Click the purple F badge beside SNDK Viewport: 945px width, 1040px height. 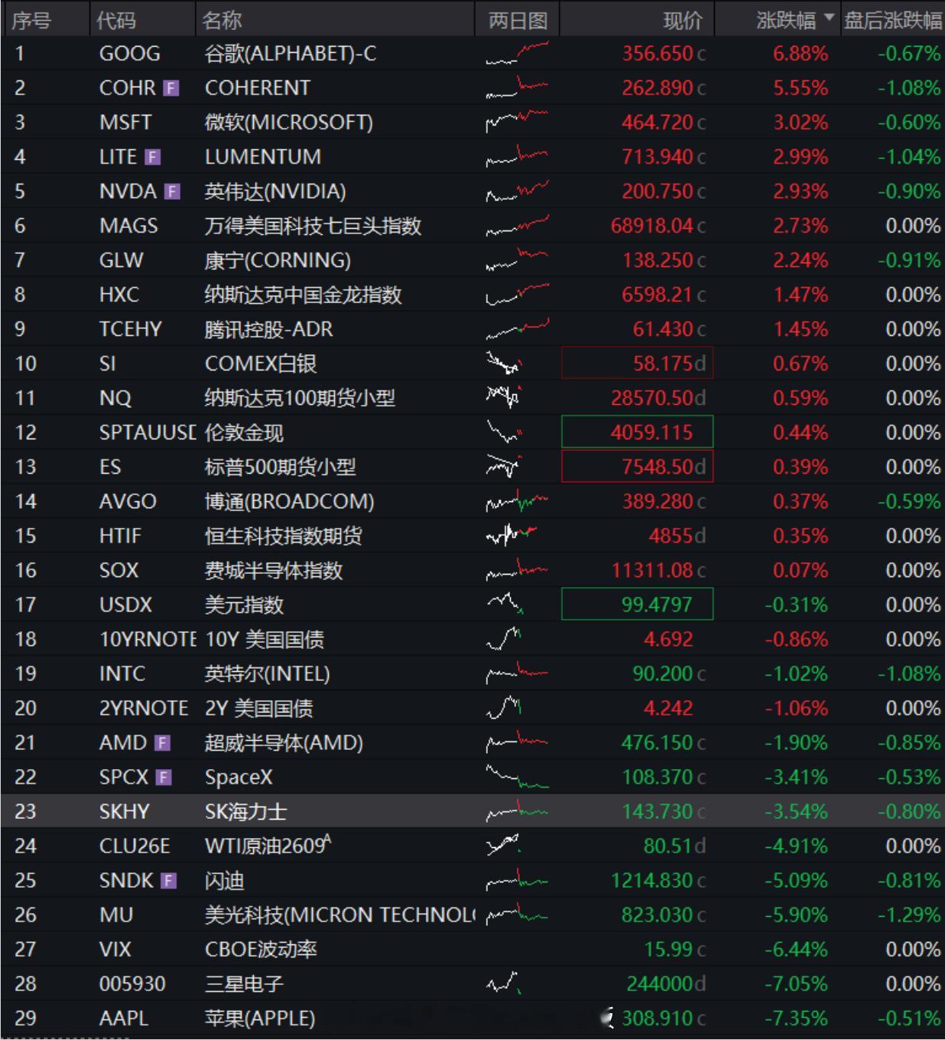click(169, 881)
